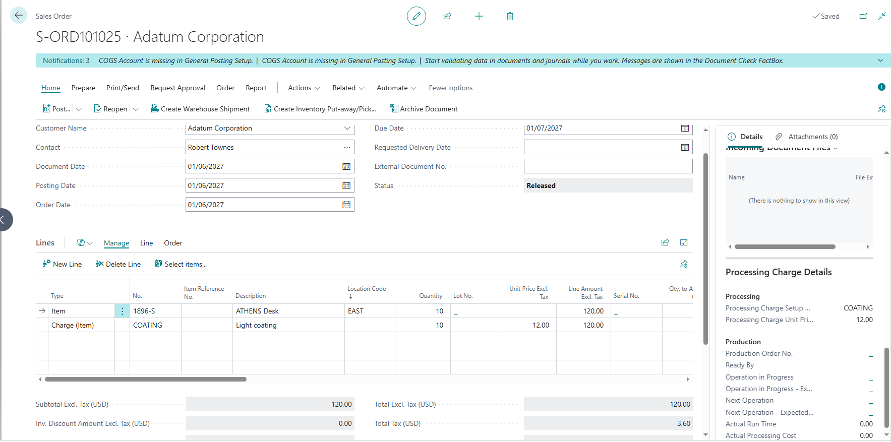Viewport: 891px width, 442px height.
Task: Expand the side panel handle on the left edge
Action: click(4, 220)
